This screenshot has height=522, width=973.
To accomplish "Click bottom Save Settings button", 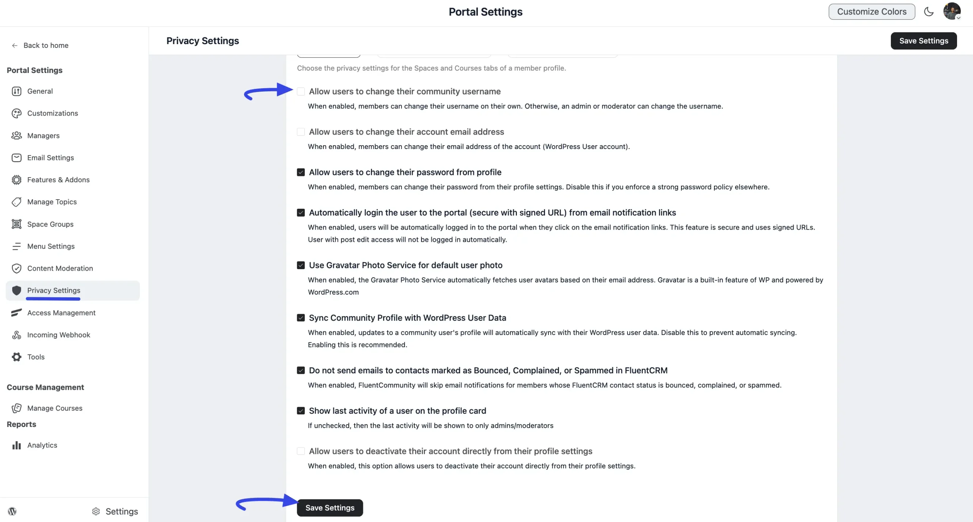I will 330,508.
